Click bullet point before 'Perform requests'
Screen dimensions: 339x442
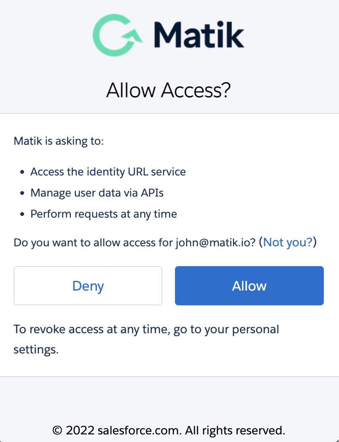22,214
